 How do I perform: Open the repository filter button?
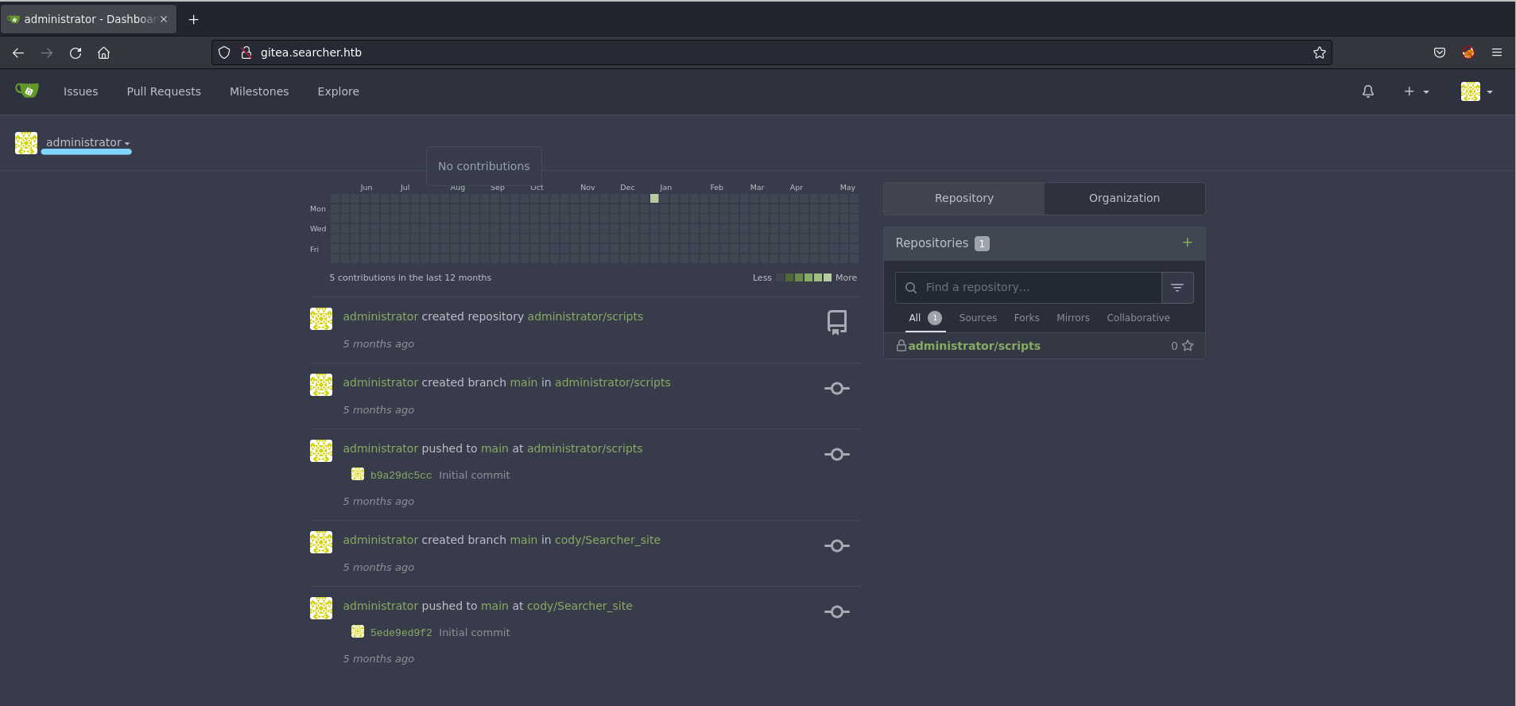(x=1177, y=287)
